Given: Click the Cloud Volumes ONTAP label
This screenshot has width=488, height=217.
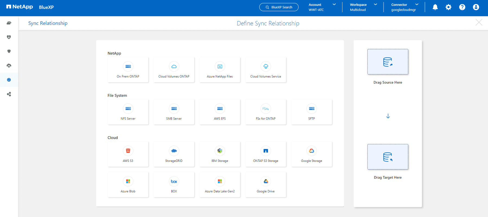Looking at the screenshot, I should (174, 76).
